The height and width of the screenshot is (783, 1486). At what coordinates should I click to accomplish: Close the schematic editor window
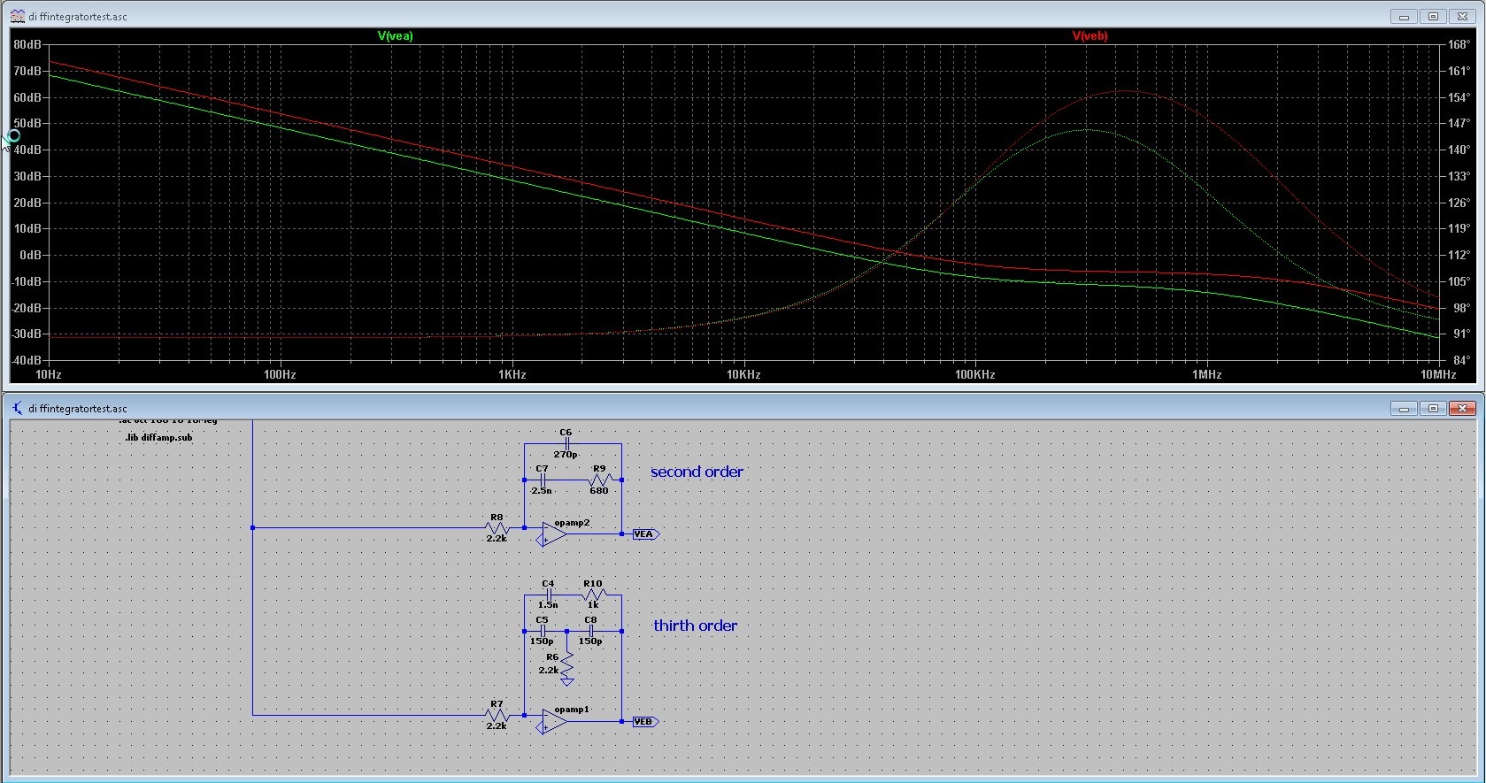[x=1462, y=408]
